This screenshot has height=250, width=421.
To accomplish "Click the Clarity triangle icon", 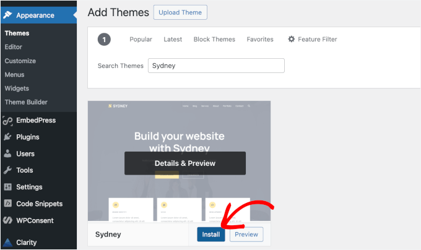I will pyautogui.click(x=7, y=243).
